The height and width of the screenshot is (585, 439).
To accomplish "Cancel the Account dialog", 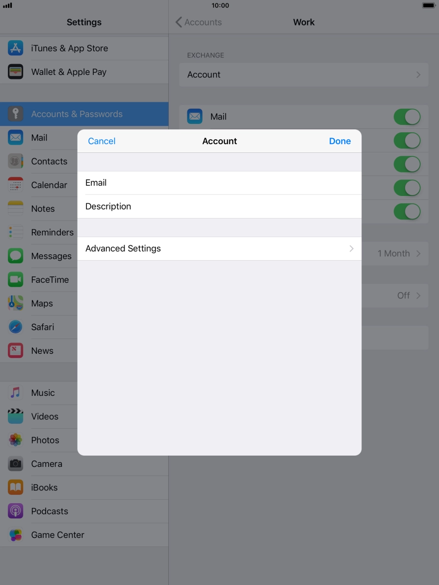I will [102, 141].
